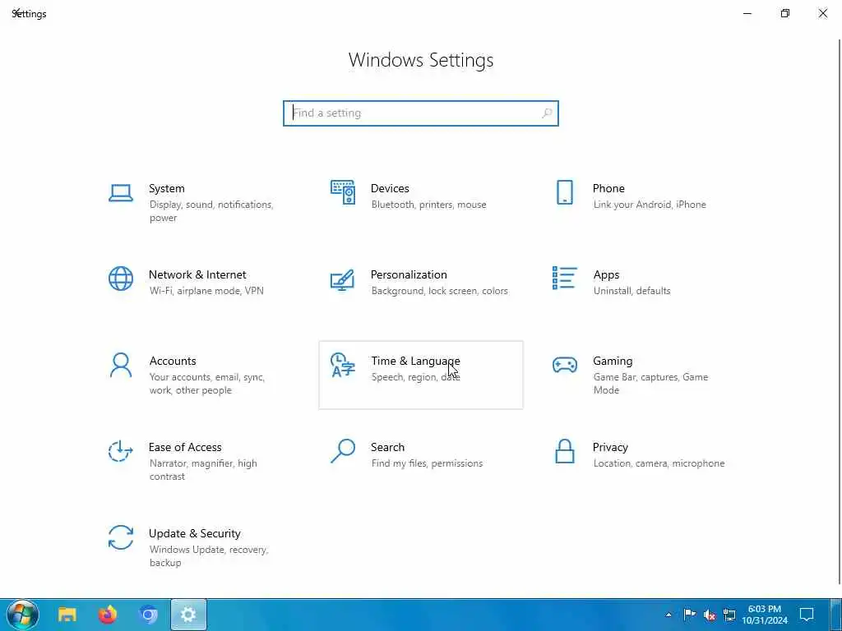
Task: Click "Uninstall, defaults" text
Action: tap(631, 291)
